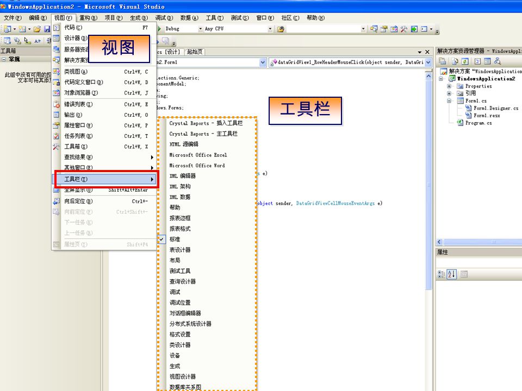Open the Toolbox hammer-wrench toolbar icon
522x391 pixels.
pos(404,29)
